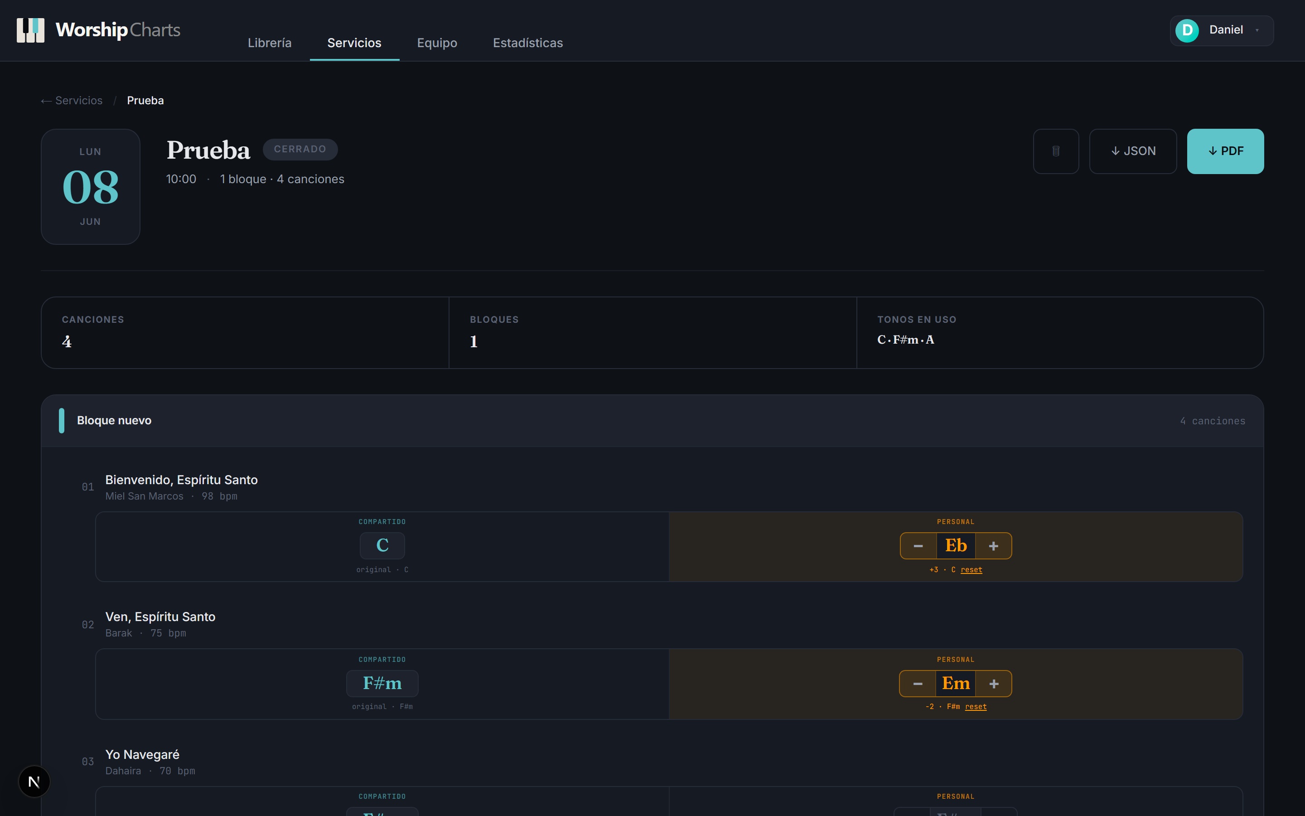This screenshot has height=816, width=1305.
Task: Lower personal key for Ven, Espíritu Santo
Action: click(918, 684)
